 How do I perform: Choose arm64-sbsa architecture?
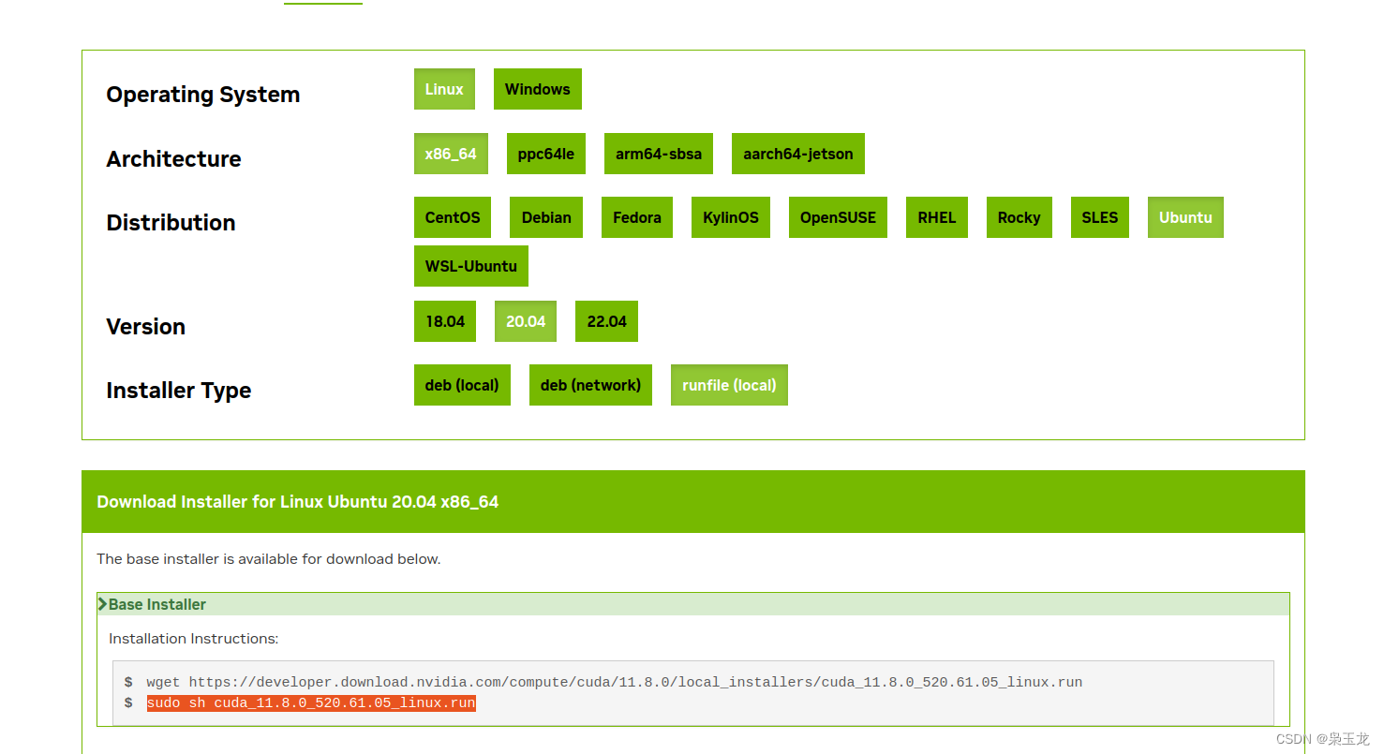(659, 154)
